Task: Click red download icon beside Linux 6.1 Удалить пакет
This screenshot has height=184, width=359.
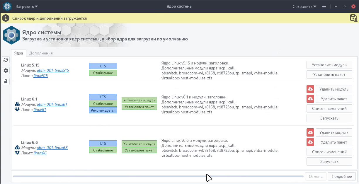Action: tap(310, 99)
